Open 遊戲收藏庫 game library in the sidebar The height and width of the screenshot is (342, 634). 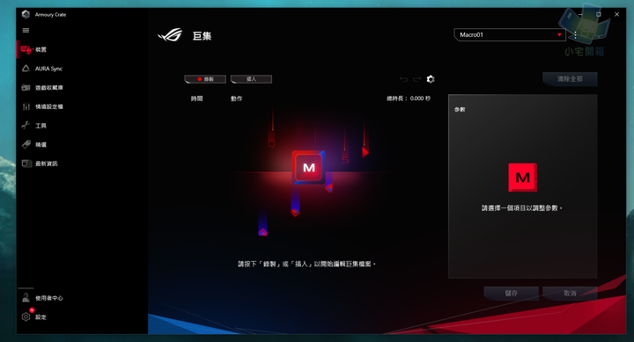(x=48, y=88)
